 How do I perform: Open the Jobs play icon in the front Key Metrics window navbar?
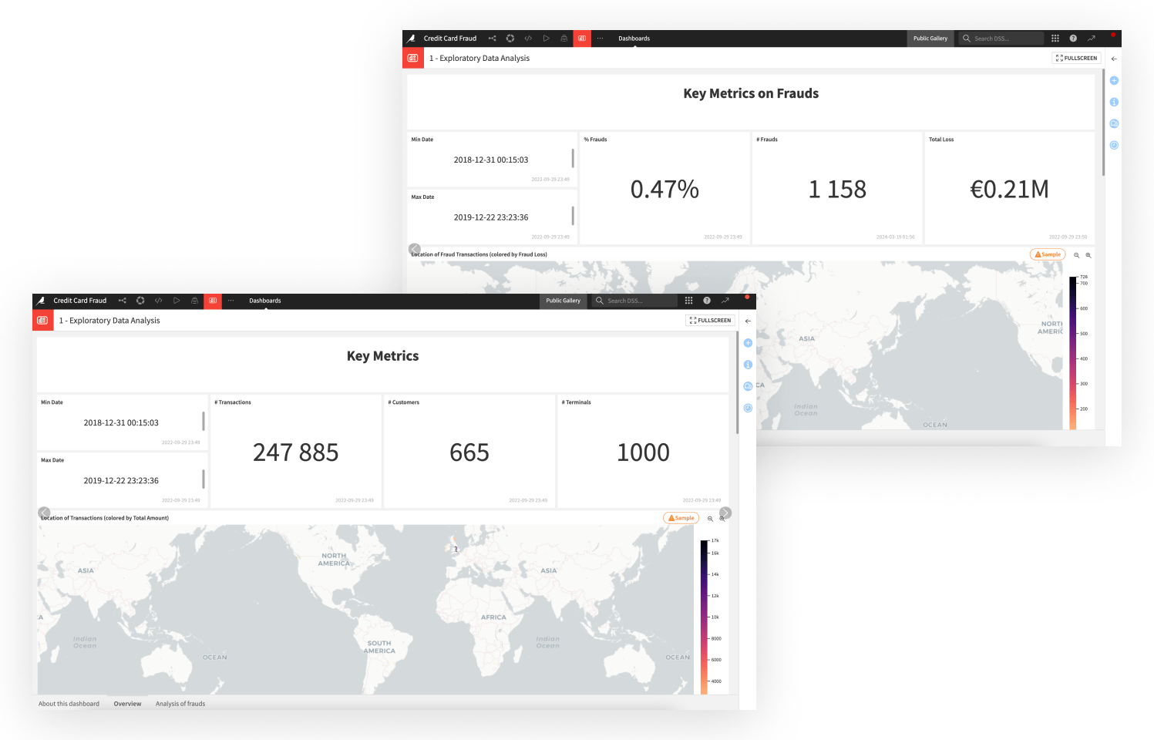[177, 301]
